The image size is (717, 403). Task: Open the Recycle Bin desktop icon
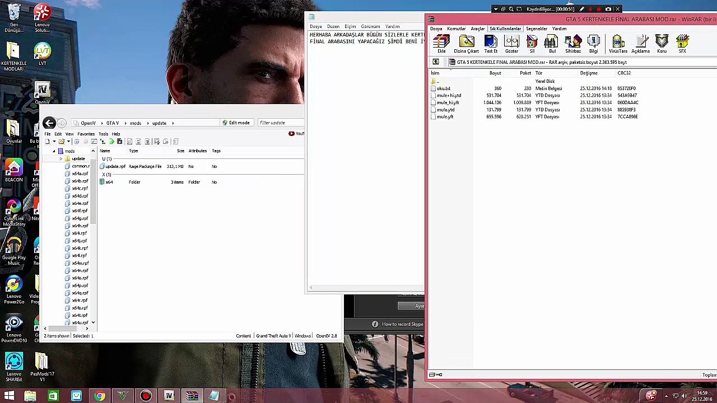[x=14, y=17]
